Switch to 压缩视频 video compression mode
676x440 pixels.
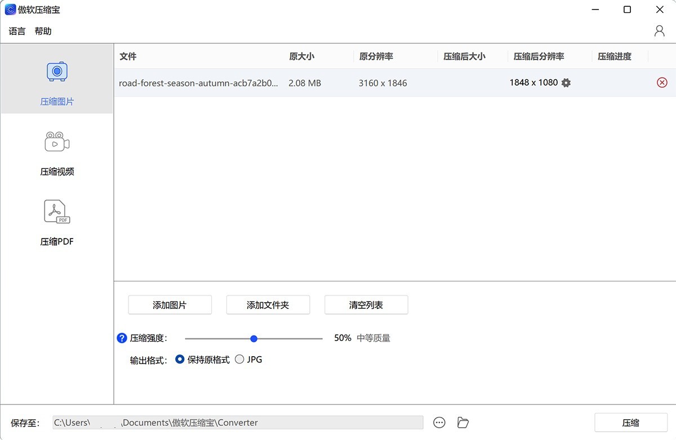tap(56, 142)
